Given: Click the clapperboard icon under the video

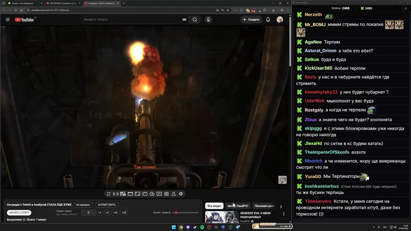Looking at the screenshot, I should click(x=130, y=194).
